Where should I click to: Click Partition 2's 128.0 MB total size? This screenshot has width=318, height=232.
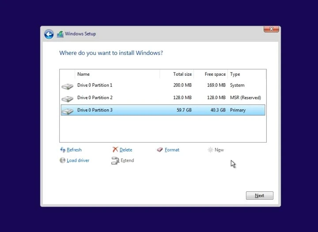182,97
